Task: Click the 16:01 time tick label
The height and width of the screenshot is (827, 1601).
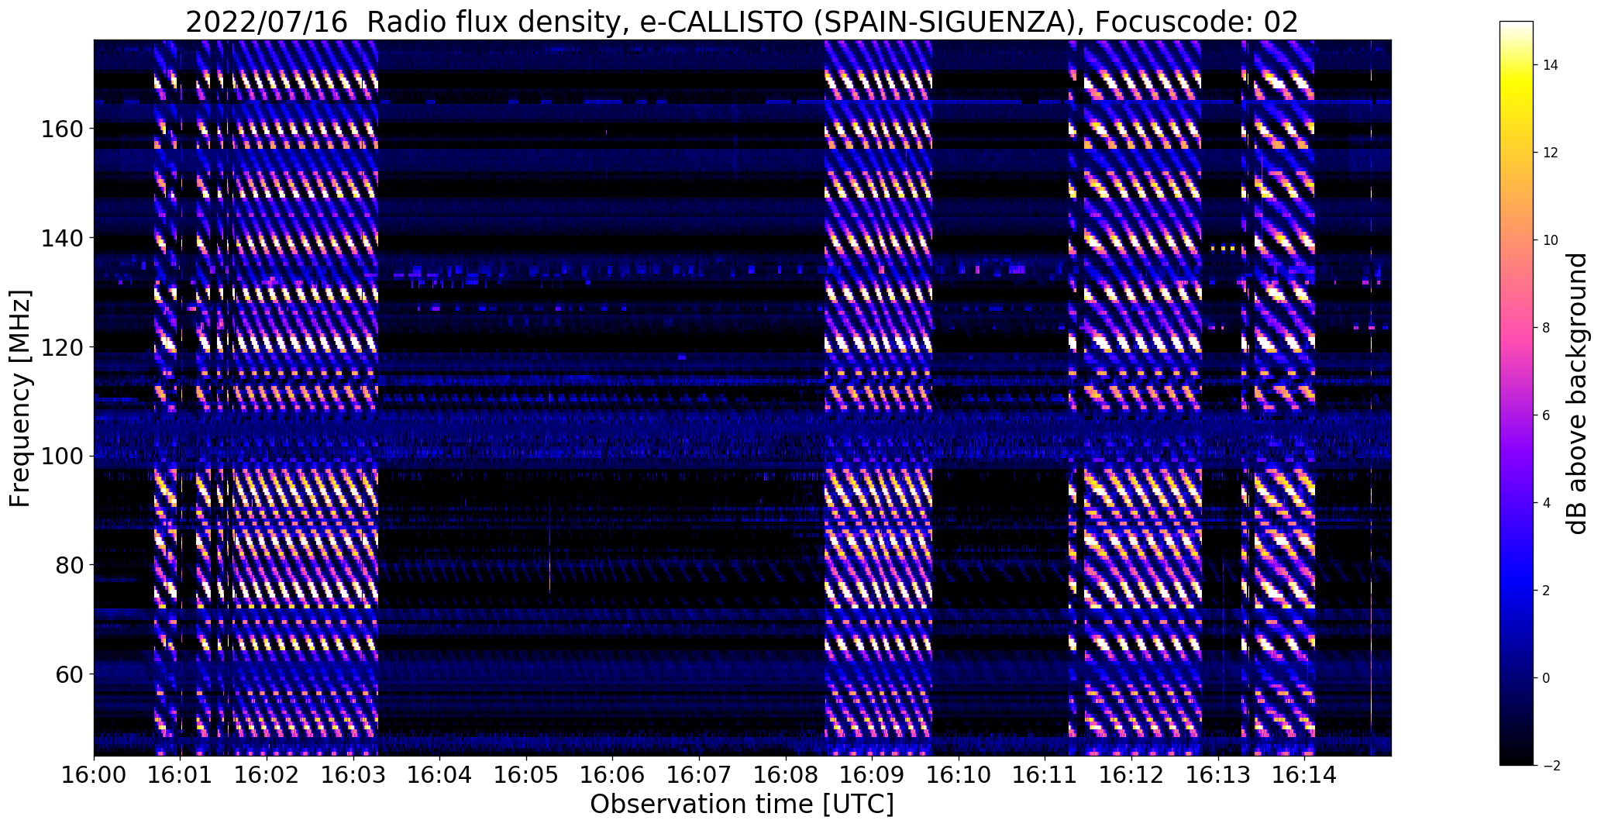Action: click(181, 774)
